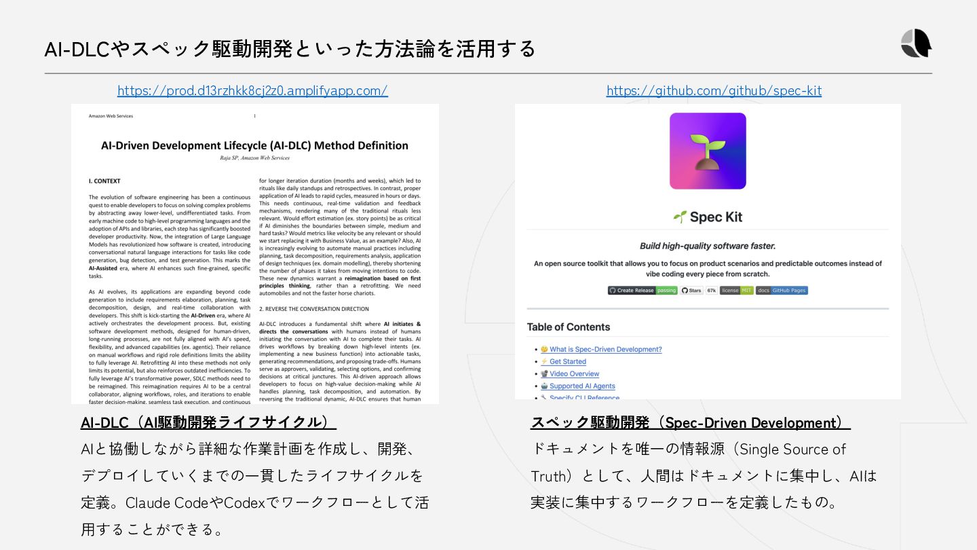Viewport: 977px width, 550px height.
Task: Click the small sprout icon beside Spec Kit
Action: coord(680,217)
